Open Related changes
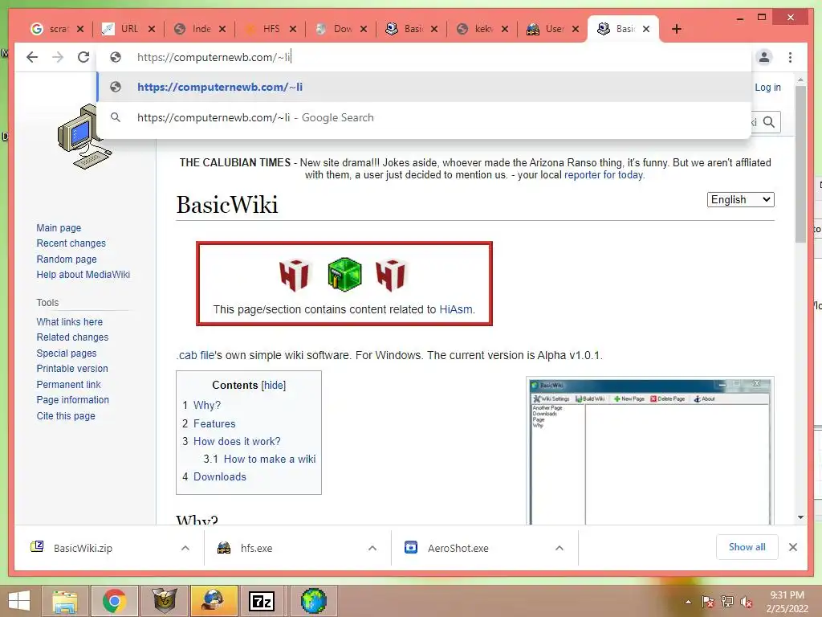Image resolution: width=822 pixels, height=617 pixels. pyautogui.click(x=72, y=337)
